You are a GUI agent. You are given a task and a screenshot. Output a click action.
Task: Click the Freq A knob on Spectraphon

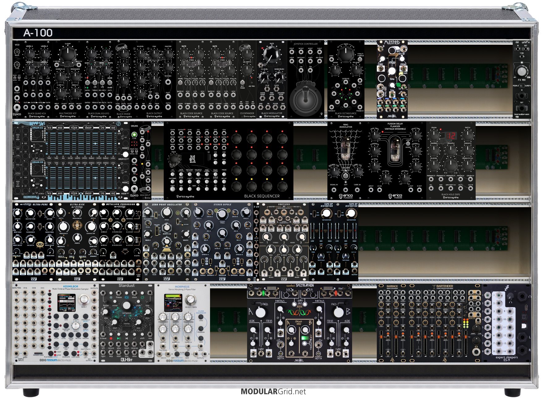(x=260, y=312)
